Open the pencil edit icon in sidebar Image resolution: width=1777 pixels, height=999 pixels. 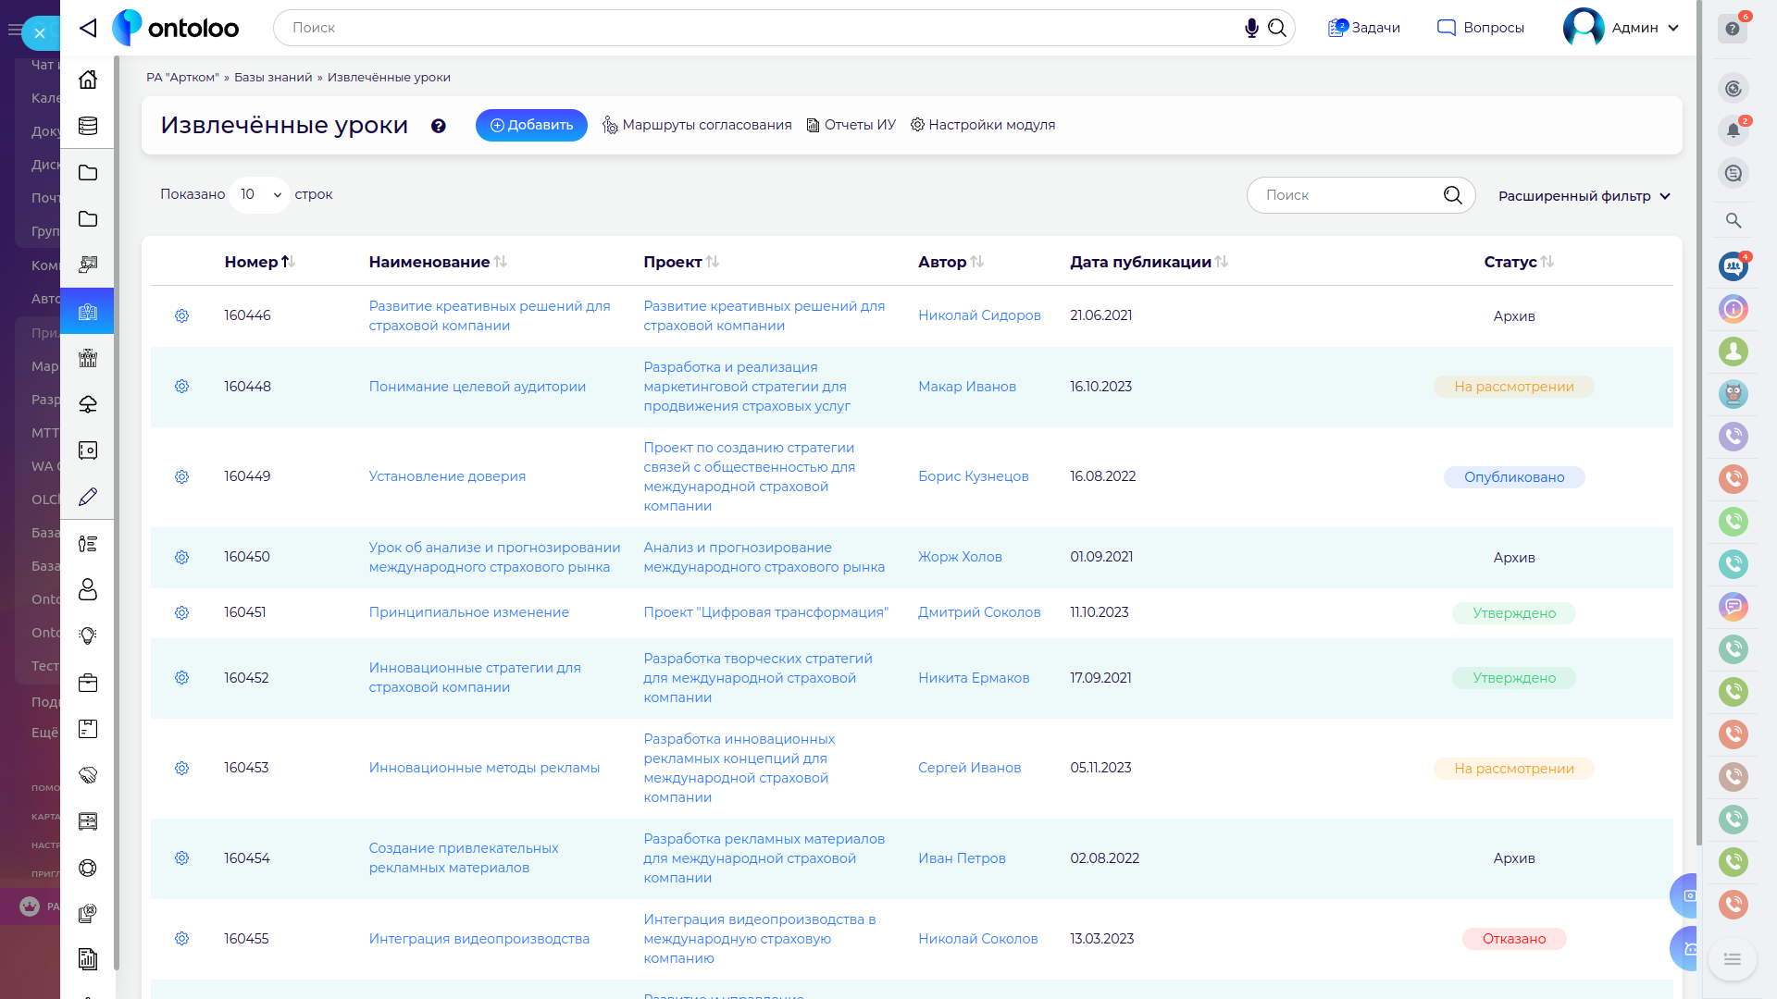[88, 497]
